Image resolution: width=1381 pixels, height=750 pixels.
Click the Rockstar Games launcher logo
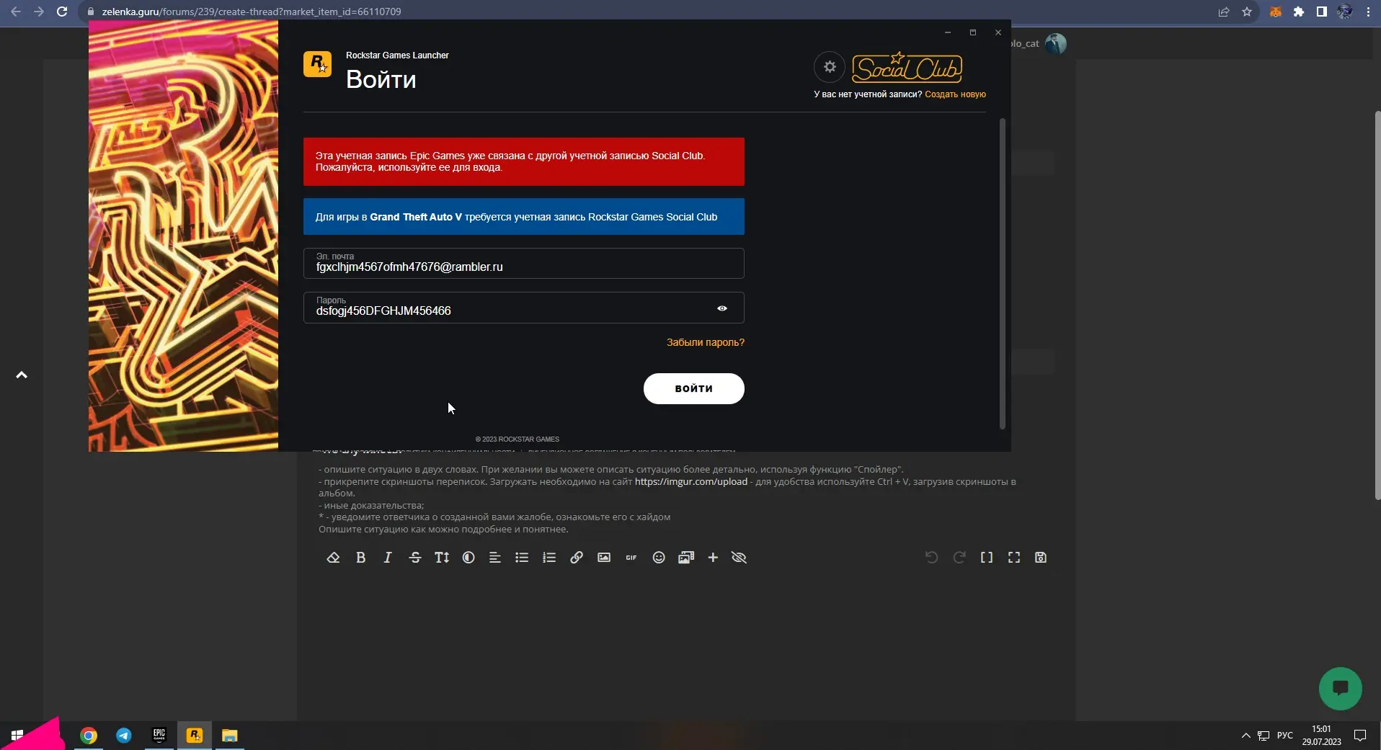point(317,64)
